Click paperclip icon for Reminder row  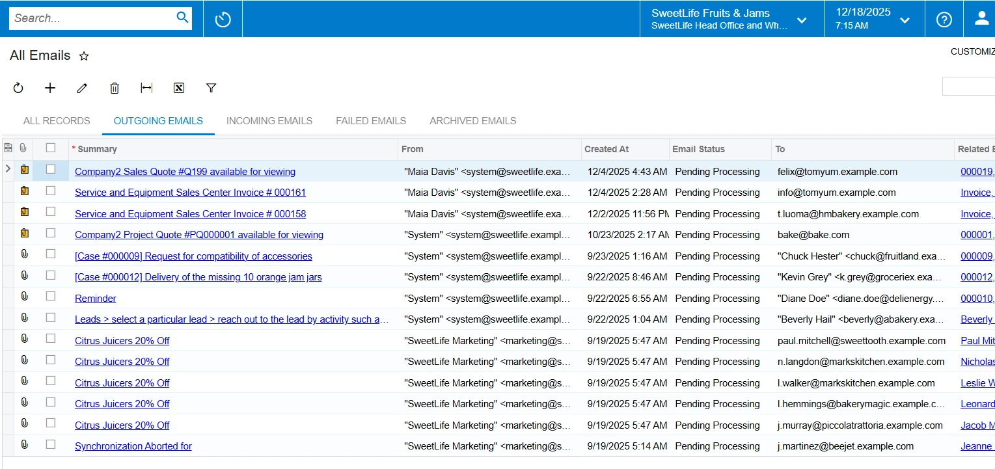tap(24, 297)
